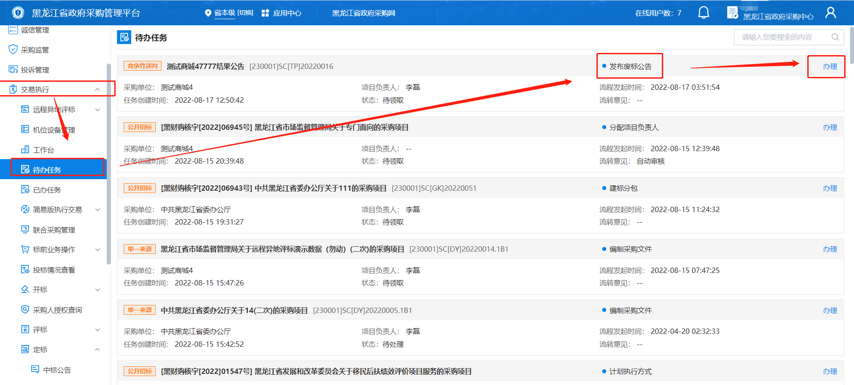
Task: Click 01547号 黑龙江省发展和改革委员会 project title
Action: click(x=316, y=371)
